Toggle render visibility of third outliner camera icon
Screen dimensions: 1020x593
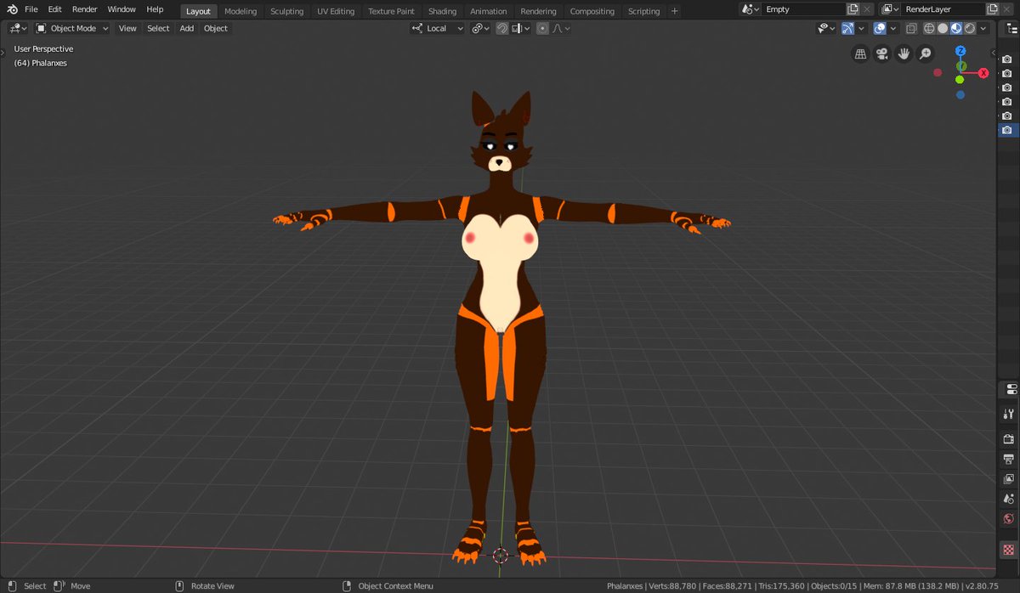pyautogui.click(x=1007, y=88)
